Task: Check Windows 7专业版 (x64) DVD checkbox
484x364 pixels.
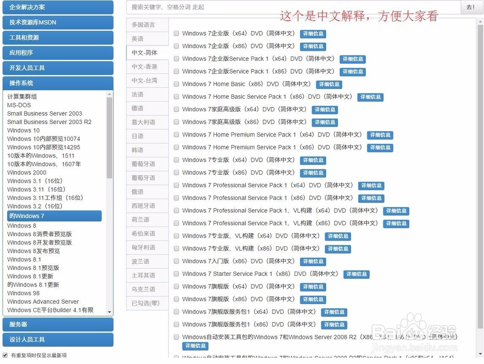Action: point(176,160)
